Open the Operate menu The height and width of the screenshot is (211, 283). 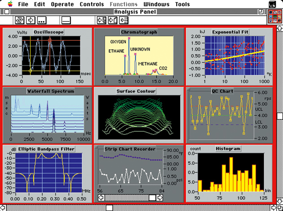click(x=62, y=4)
